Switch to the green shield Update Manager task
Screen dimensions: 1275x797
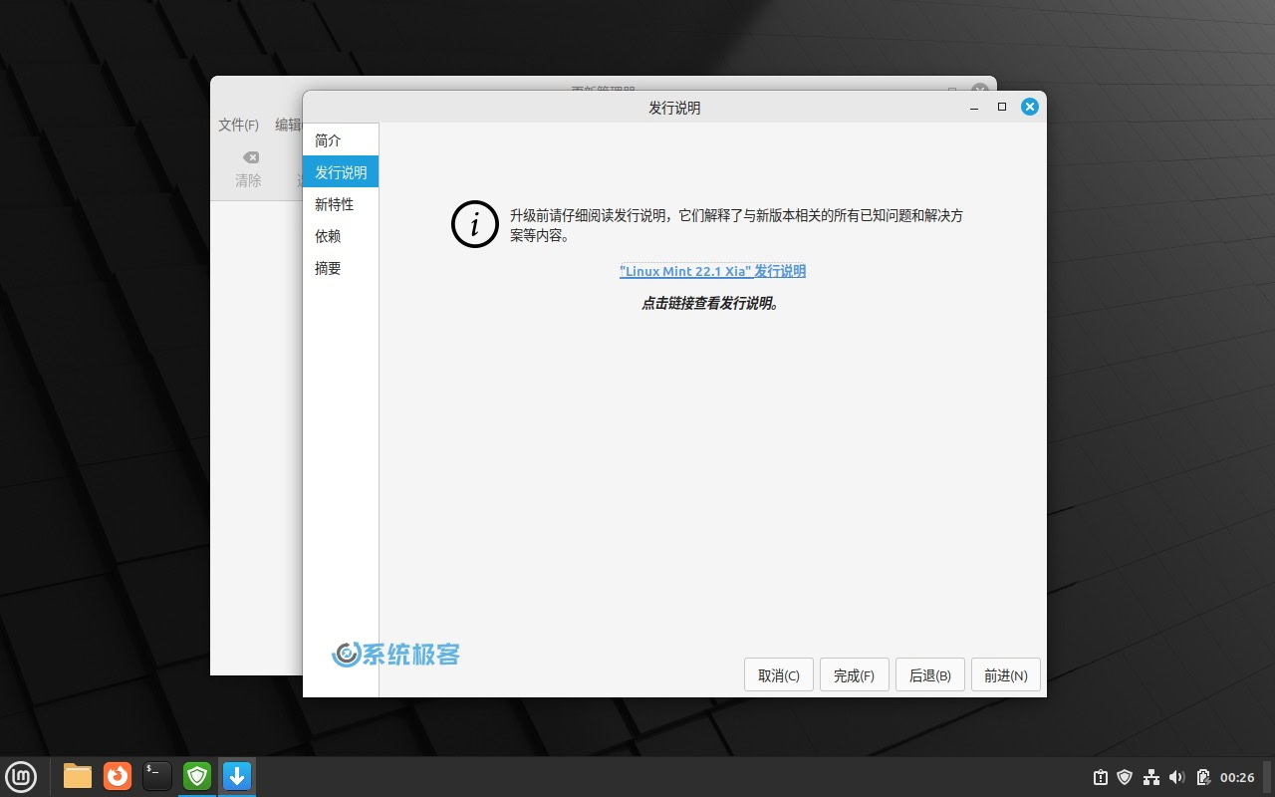tap(197, 776)
